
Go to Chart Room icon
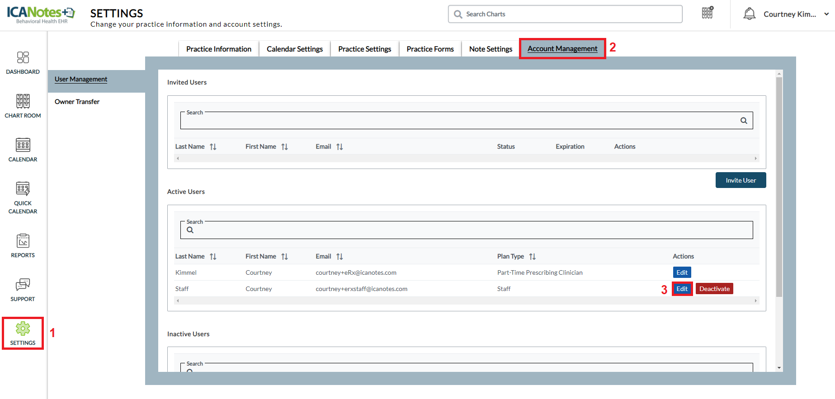tap(23, 106)
